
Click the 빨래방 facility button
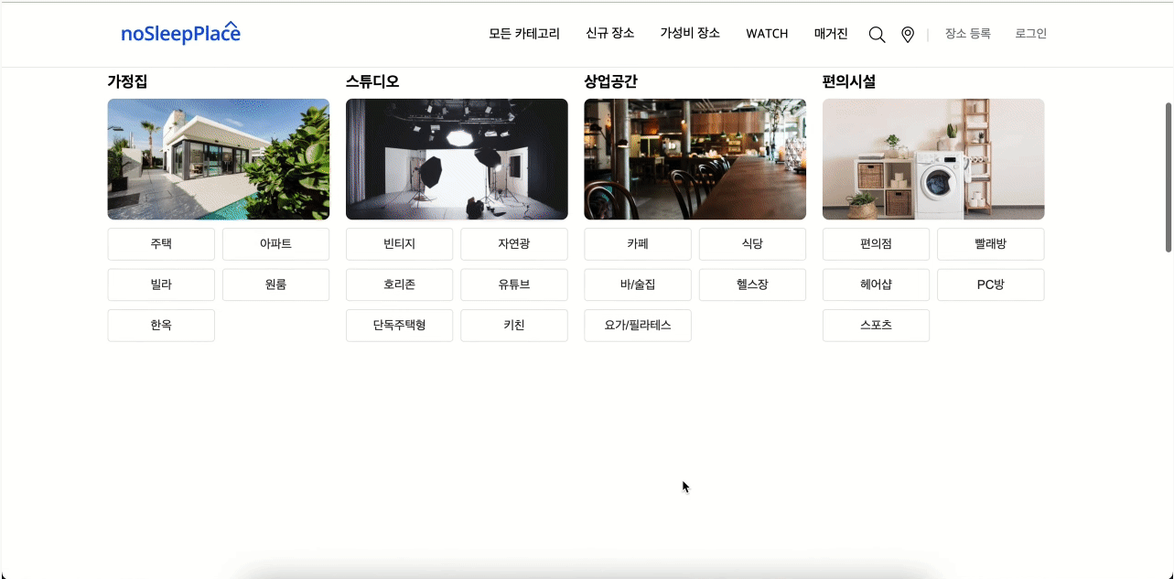coord(991,244)
